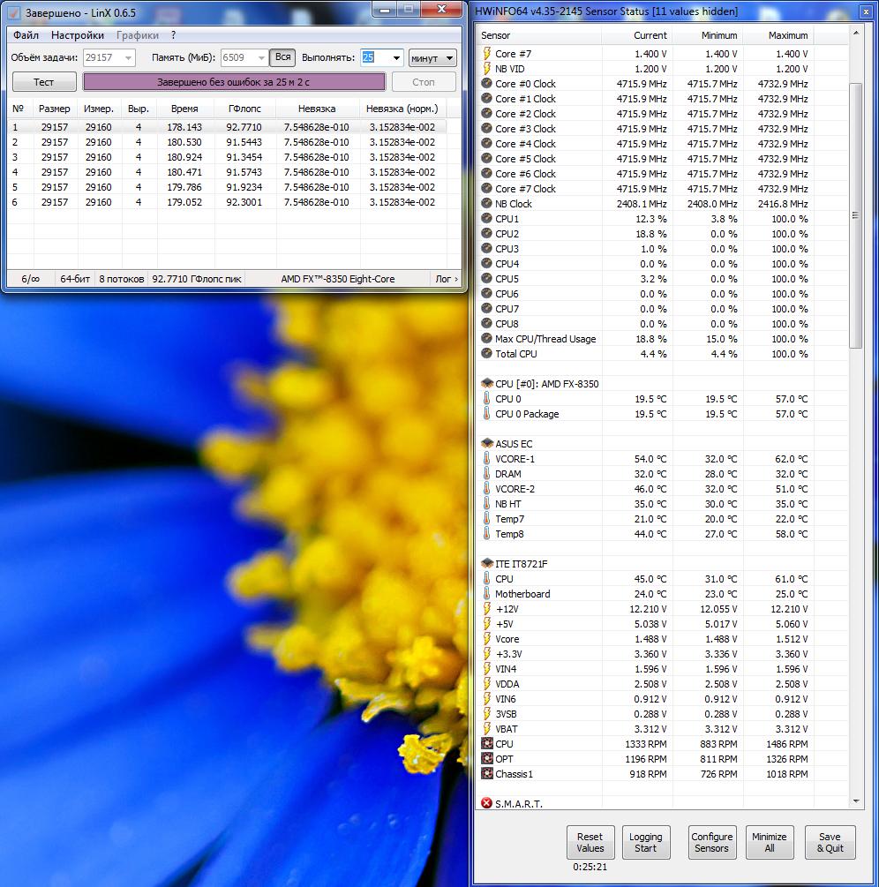Close the HWiNFO64 Sensor Status window
Viewport: 879px width, 887px height.
tap(866, 11)
